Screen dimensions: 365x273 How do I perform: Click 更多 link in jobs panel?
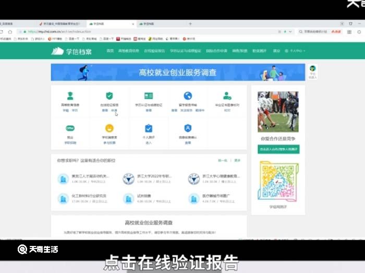click(x=237, y=160)
